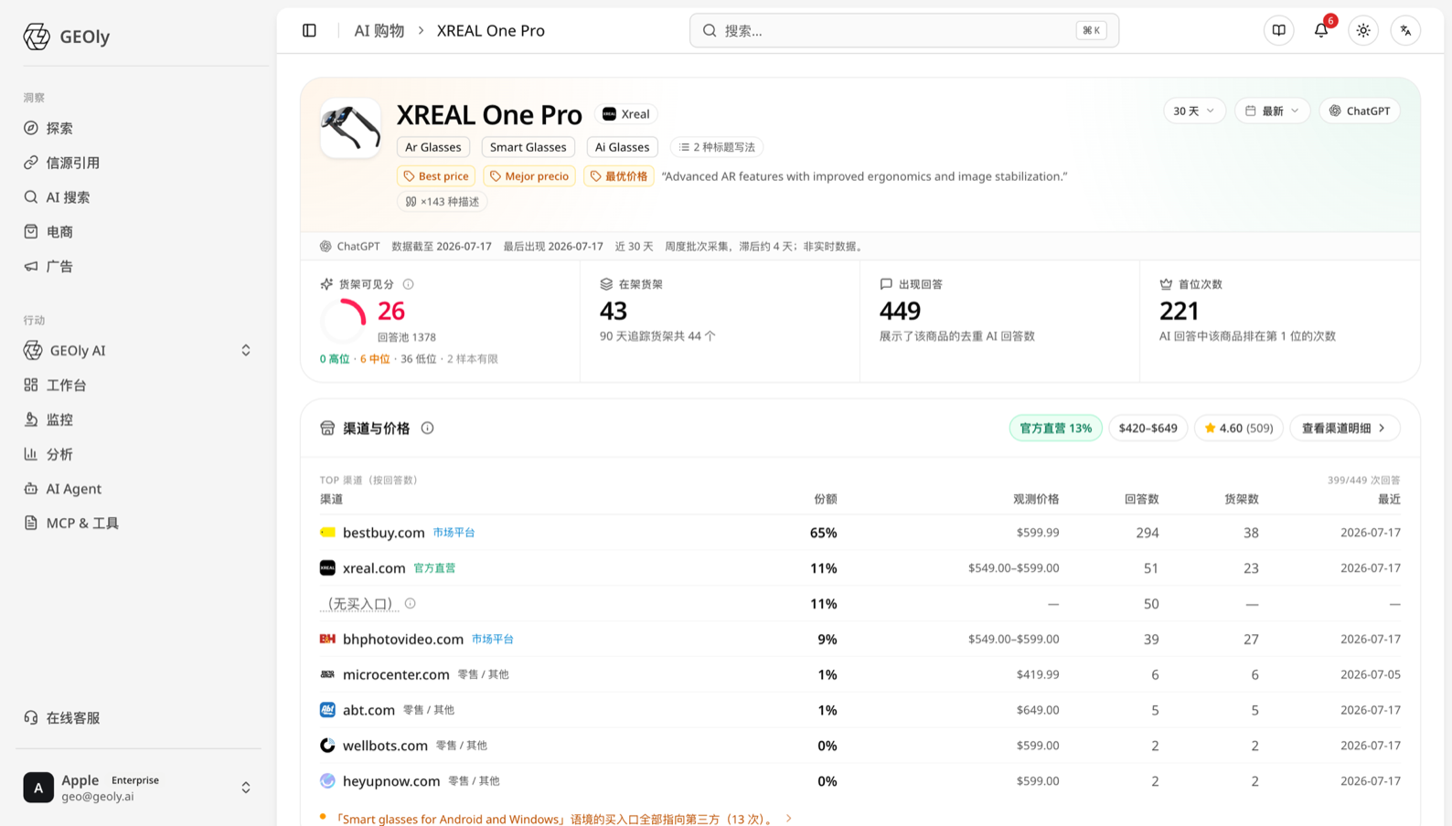
Task: Click info icon next to (无买入口)
Action: 411,603
